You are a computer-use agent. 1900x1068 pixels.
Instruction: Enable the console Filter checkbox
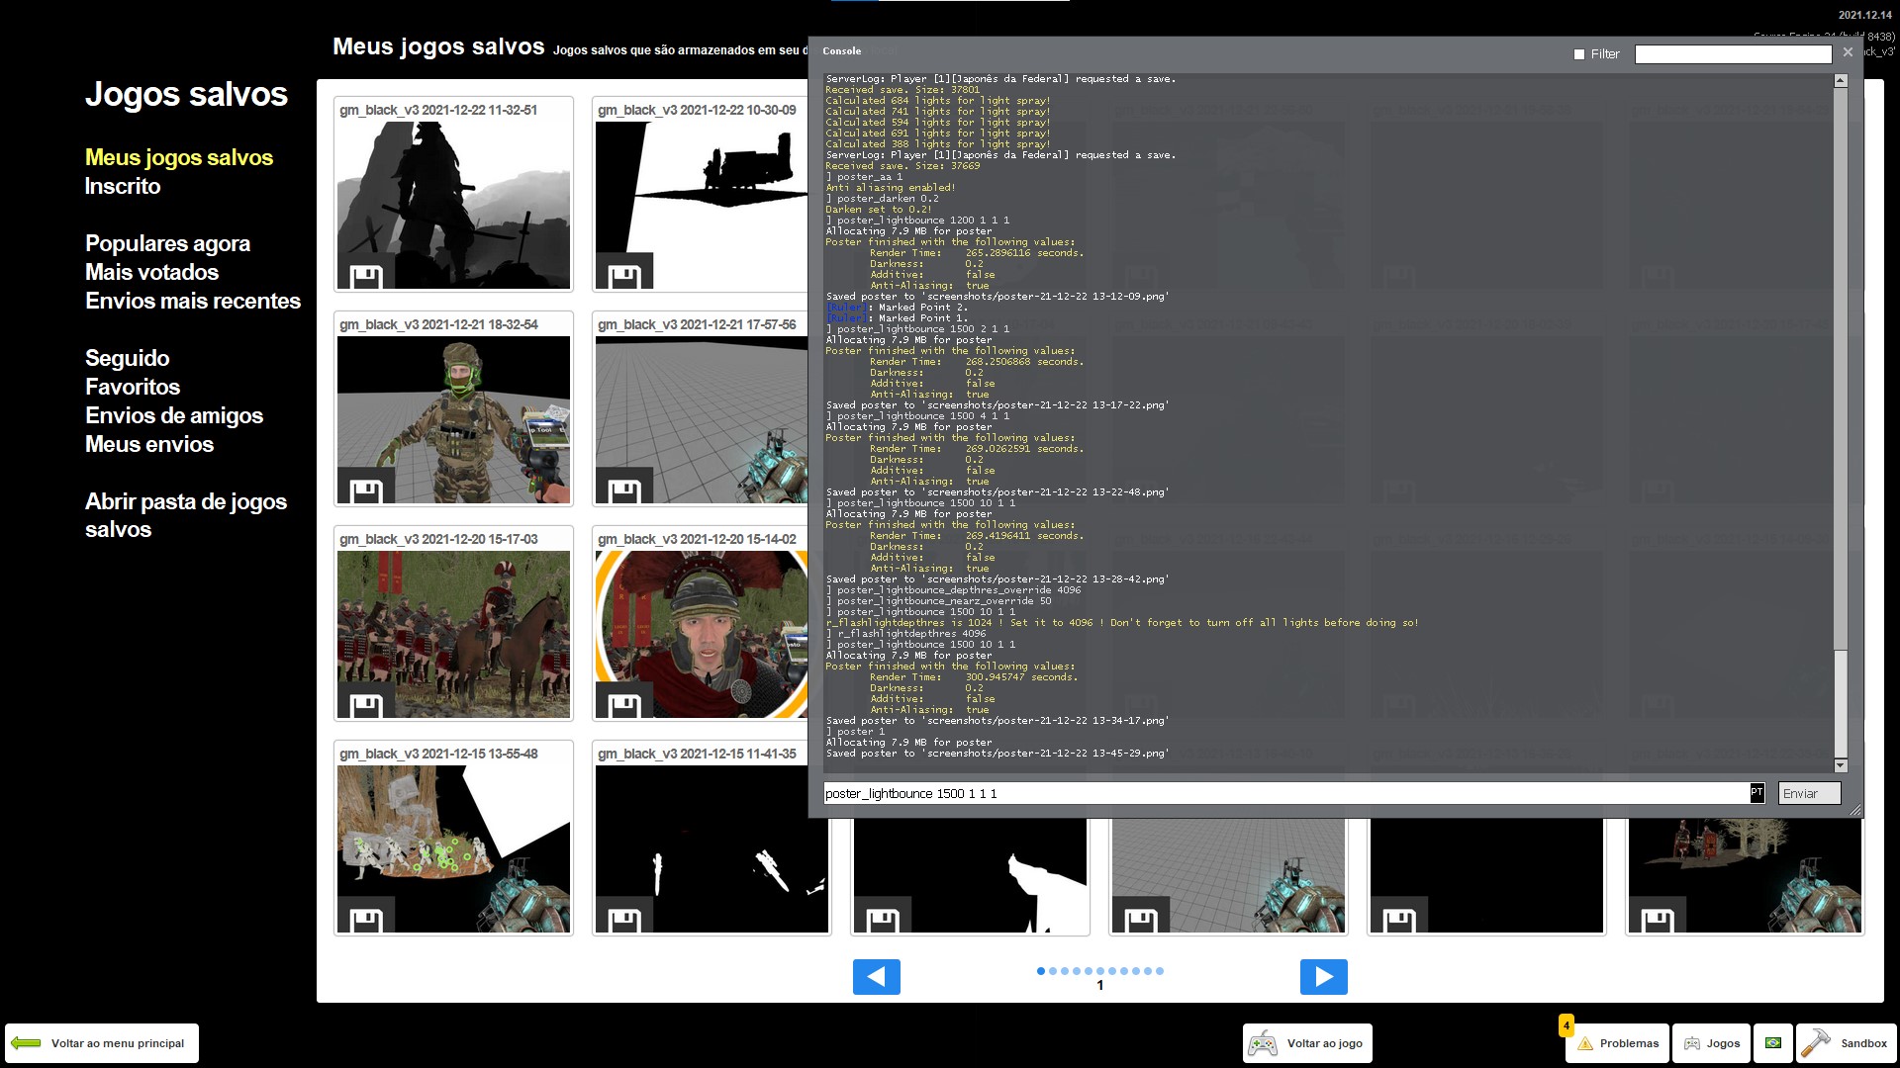click(1579, 54)
